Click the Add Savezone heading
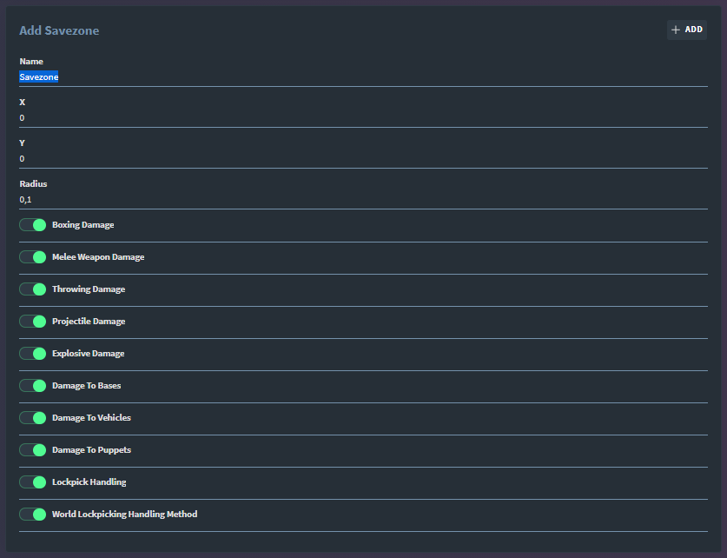 click(x=59, y=30)
